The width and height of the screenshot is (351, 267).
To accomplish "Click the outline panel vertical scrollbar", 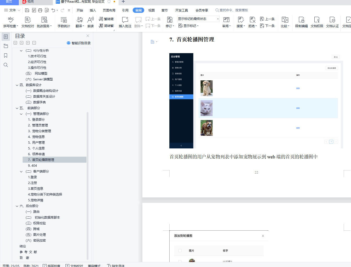I will (x=87, y=186).
